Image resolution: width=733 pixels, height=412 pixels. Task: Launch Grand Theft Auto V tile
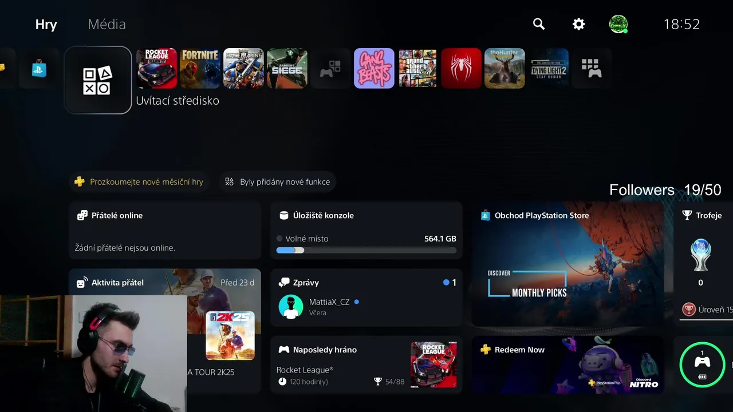pos(417,68)
